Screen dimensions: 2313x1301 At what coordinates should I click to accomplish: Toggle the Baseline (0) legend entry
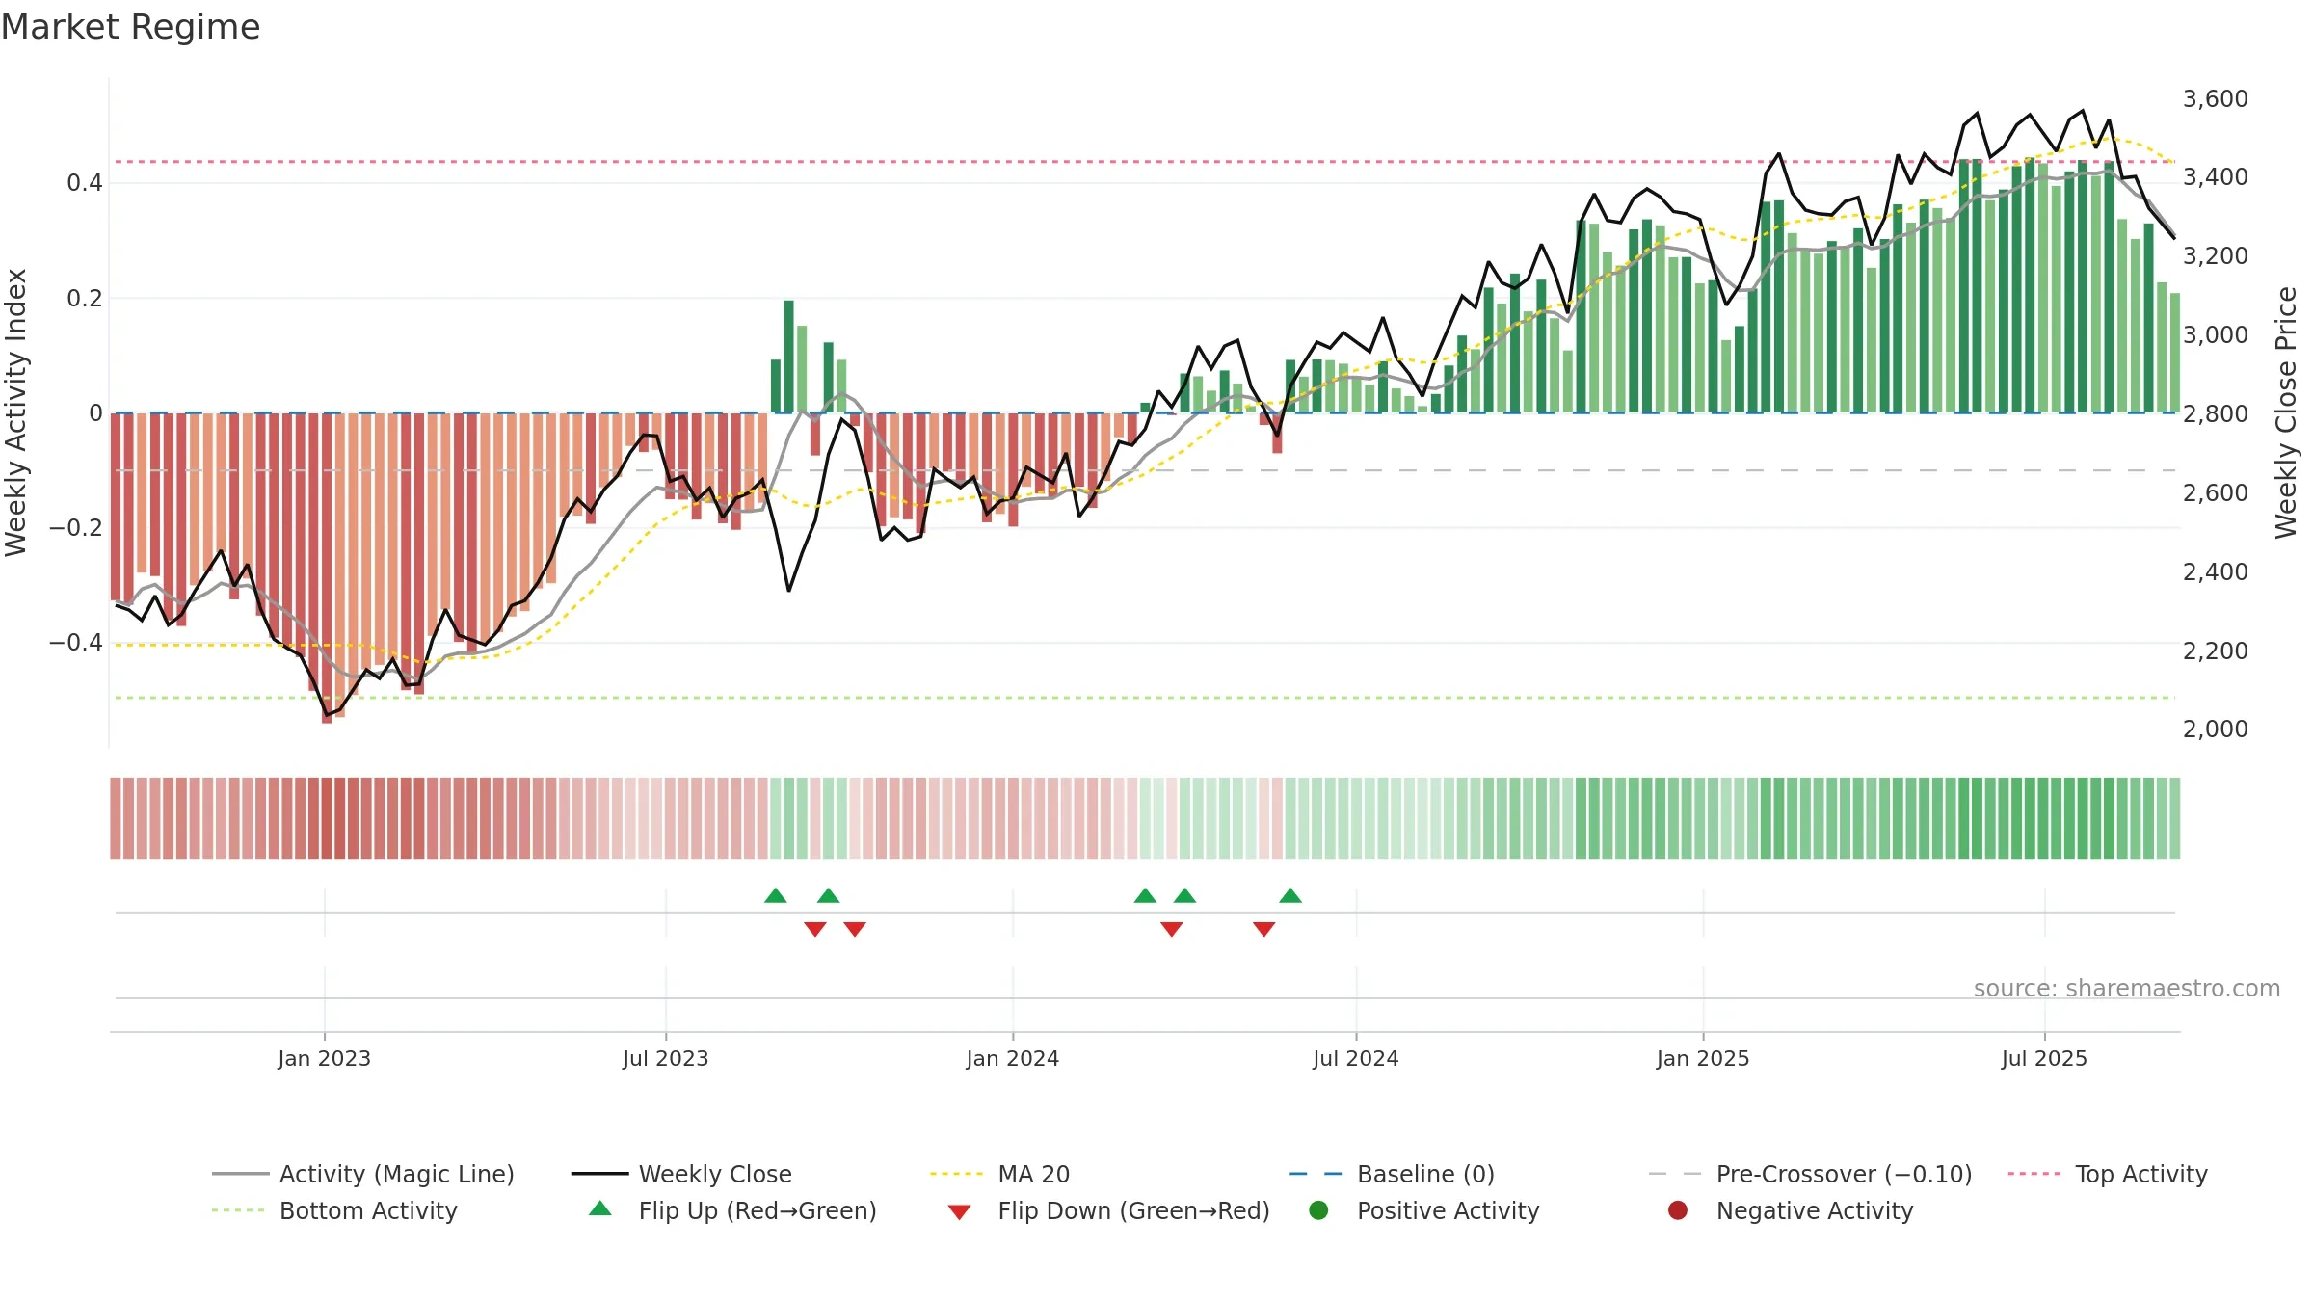[x=1392, y=1174]
